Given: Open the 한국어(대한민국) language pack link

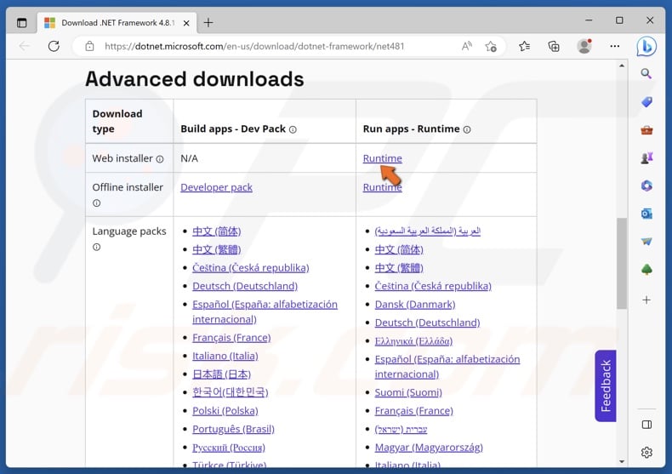Looking at the screenshot, I should click(230, 392).
